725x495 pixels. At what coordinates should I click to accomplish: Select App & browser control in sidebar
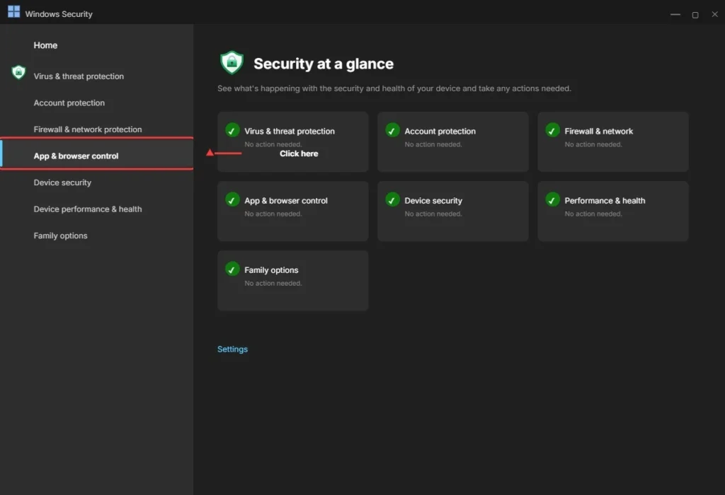(76, 156)
